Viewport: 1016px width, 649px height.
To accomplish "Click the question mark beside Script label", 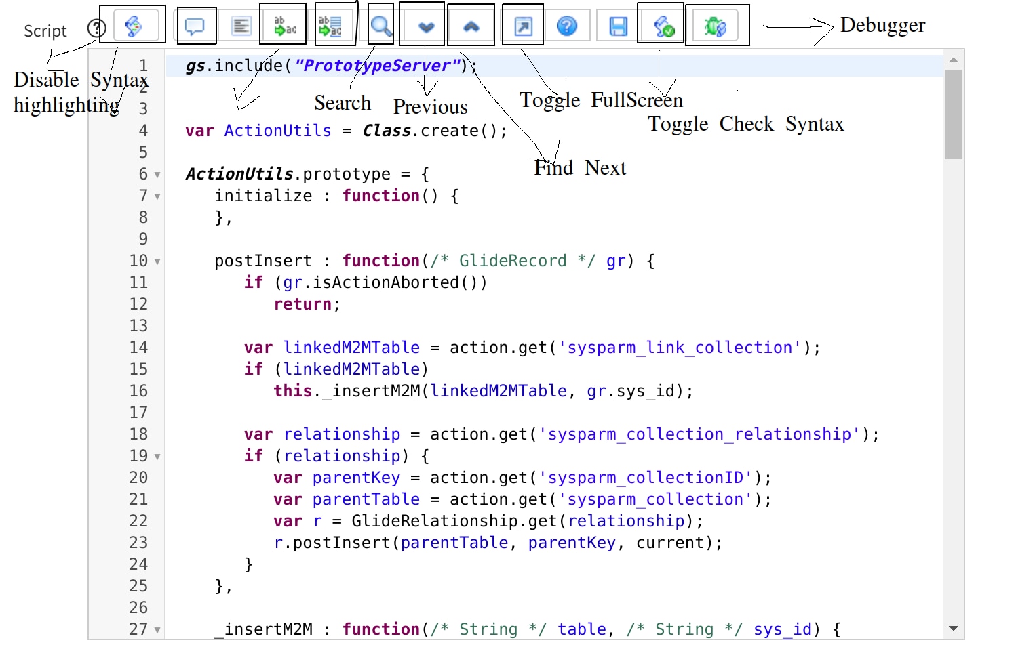I will pos(97,28).
